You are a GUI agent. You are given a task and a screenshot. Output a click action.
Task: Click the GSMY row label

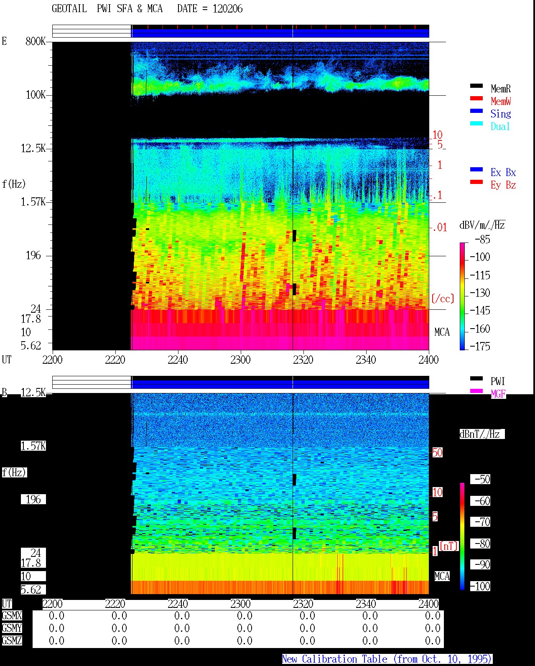point(12,628)
